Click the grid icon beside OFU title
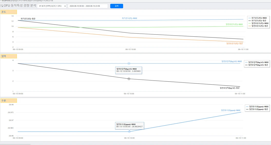The width and height of the screenshot is (271, 145). point(2,6)
